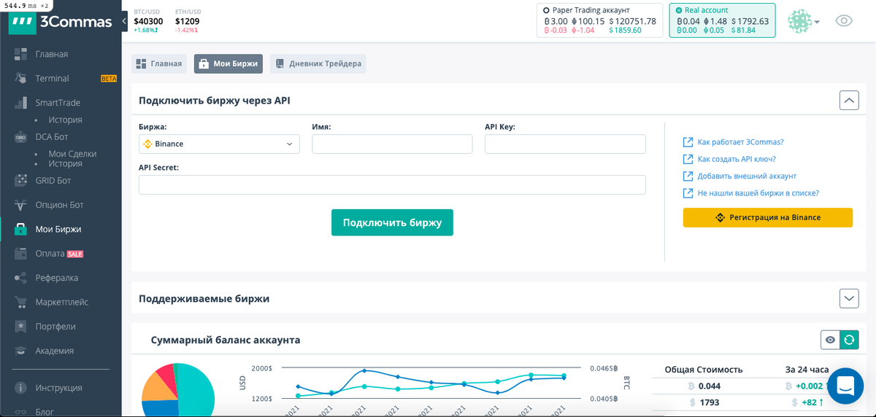Screen dimensions: 876x417
Task: Expand the Поддерживаемые биржи section
Action: [849, 298]
